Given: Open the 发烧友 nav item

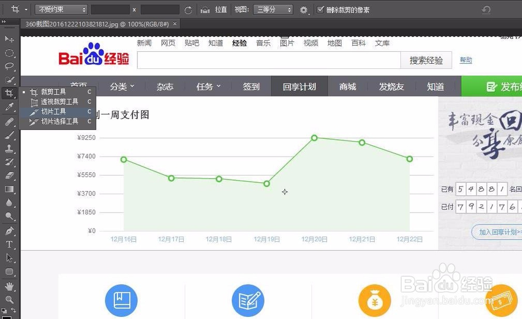Looking at the screenshot, I should coord(391,87).
